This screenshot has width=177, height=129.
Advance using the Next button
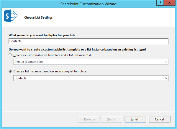pyautogui.click(x=111, y=119)
